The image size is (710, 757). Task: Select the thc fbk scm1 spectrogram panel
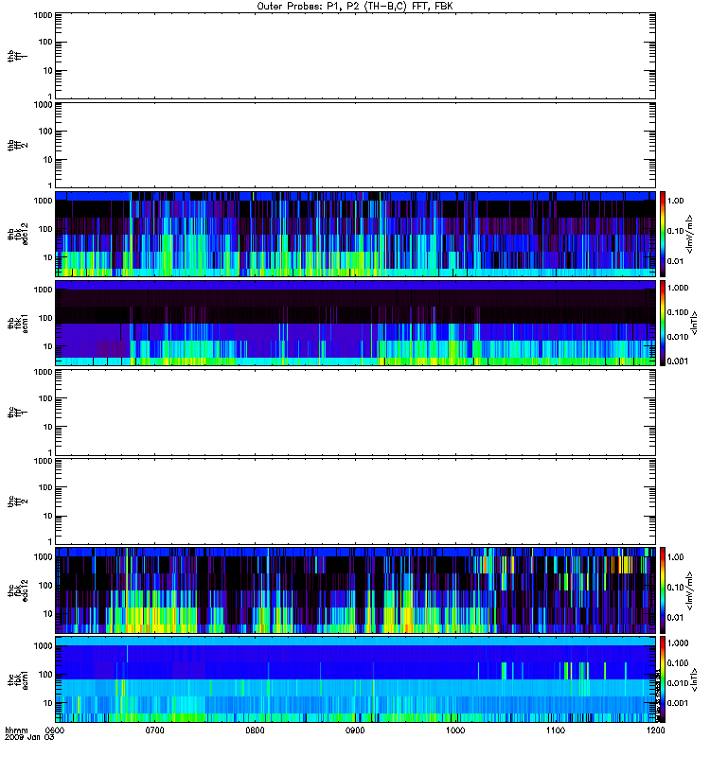pyautogui.click(x=355, y=678)
